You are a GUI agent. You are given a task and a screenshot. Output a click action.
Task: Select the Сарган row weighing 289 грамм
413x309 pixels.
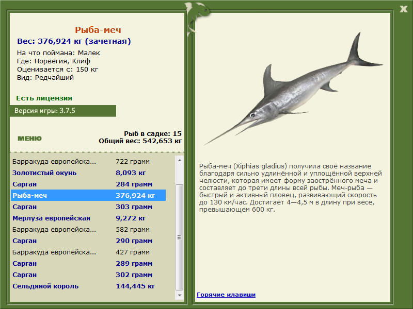tap(88, 263)
